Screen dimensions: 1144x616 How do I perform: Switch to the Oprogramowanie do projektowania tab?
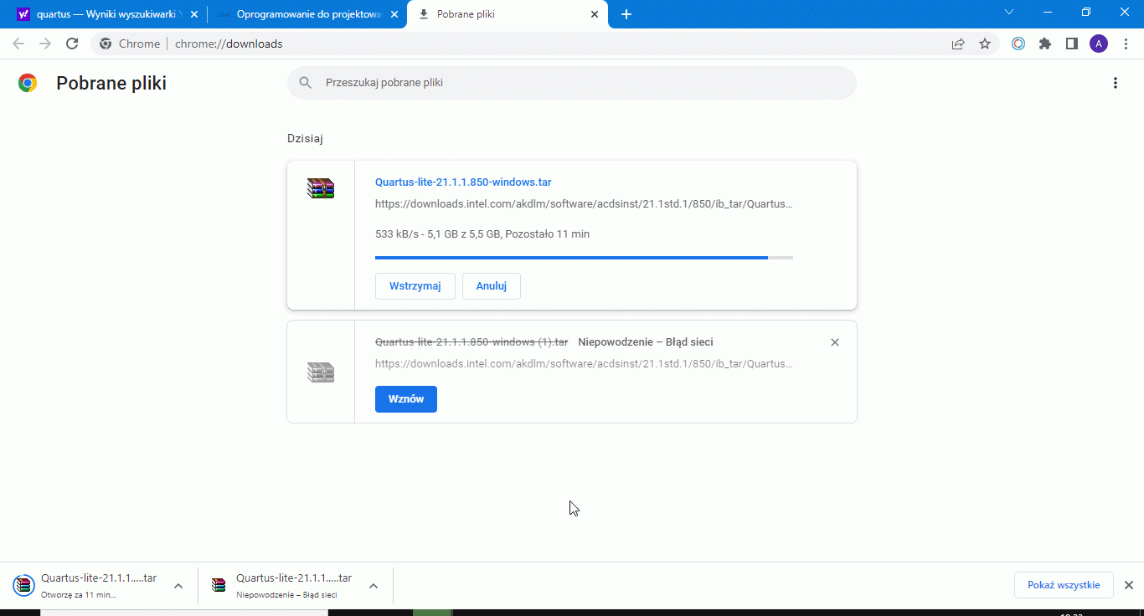coord(301,14)
